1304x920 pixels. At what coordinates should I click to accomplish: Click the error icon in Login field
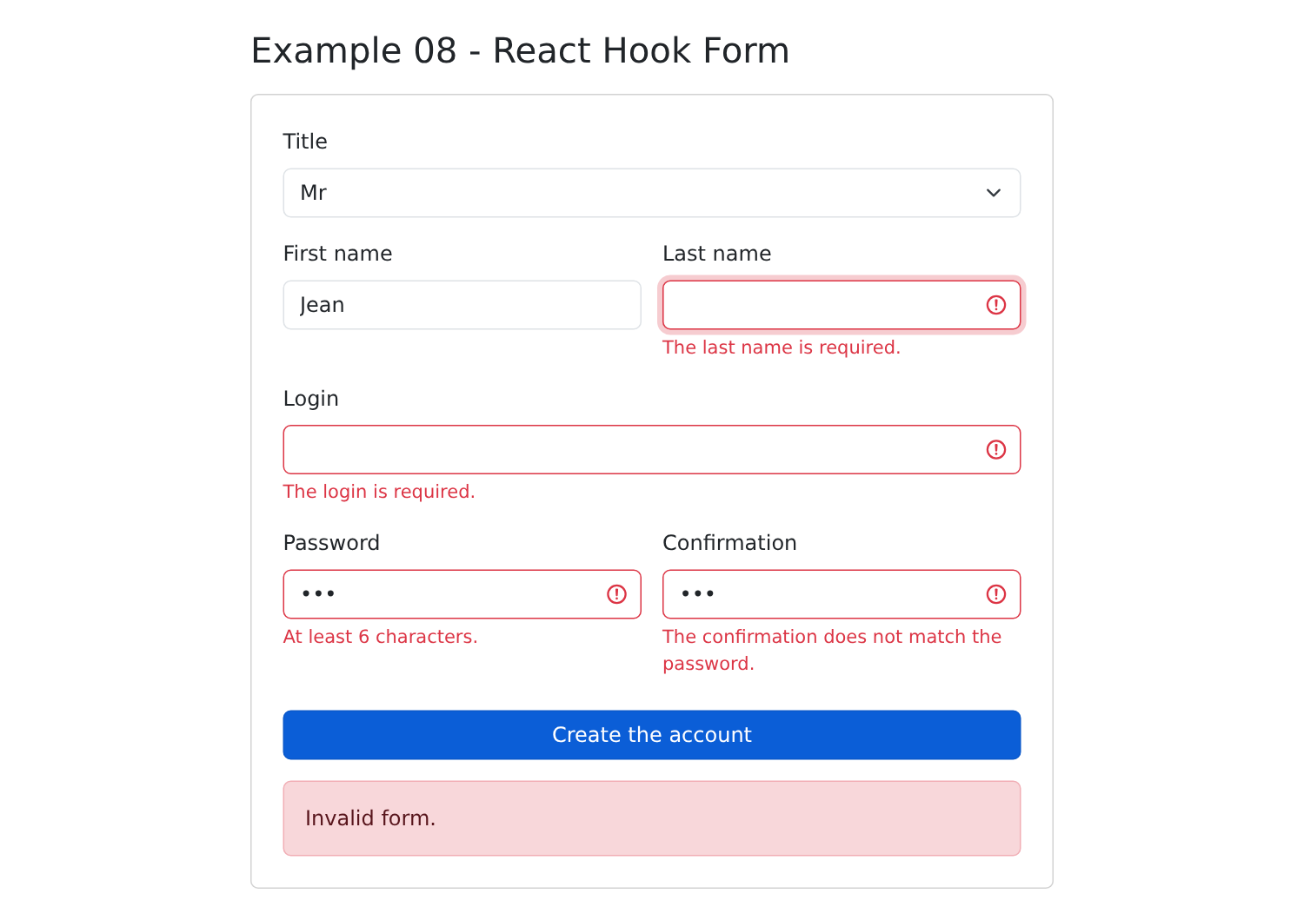pos(996,450)
